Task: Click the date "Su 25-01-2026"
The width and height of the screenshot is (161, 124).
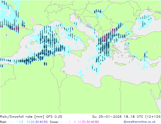Action: (x=107, y=117)
